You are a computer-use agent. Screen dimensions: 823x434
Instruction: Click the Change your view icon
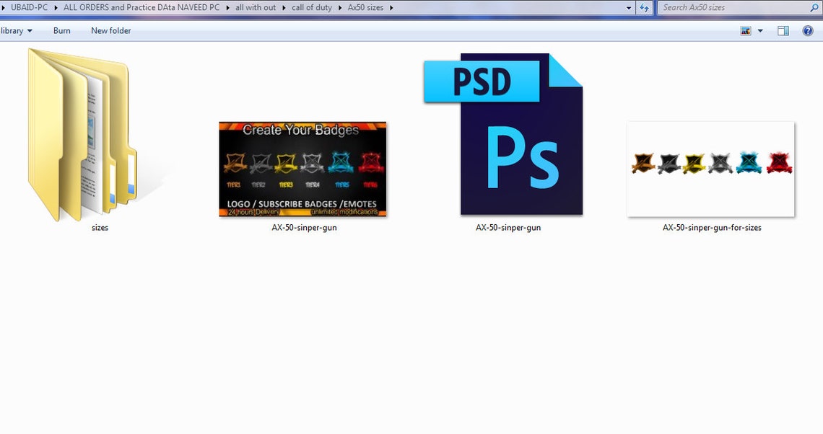tap(744, 30)
